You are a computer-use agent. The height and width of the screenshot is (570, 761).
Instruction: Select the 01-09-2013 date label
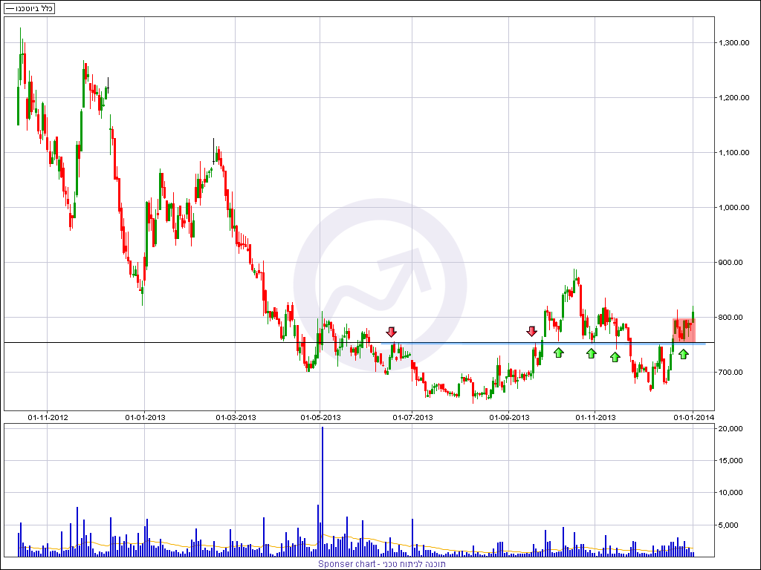(x=509, y=417)
